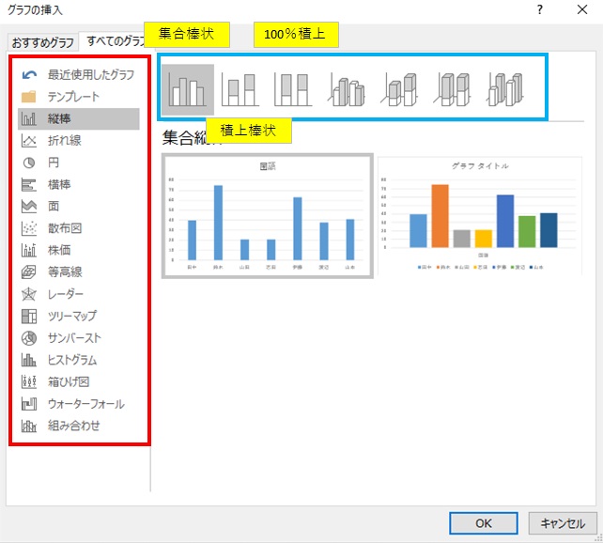Select 横棒 in the chart type list
The image size is (603, 543).
click(79, 184)
